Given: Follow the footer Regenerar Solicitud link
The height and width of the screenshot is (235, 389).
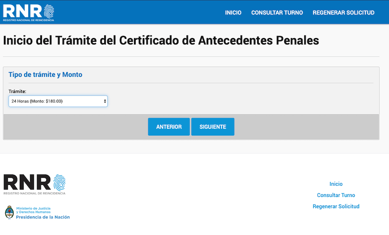Looking at the screenshot, I should (336, 206).
